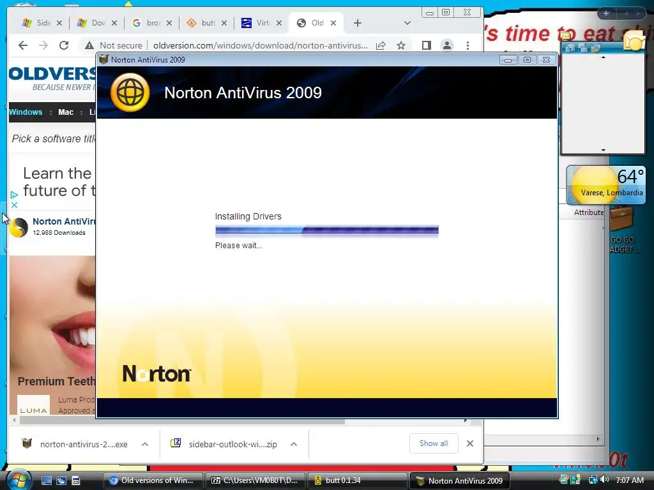The image size is (654, 490).
Task: Open the ad info triangle icon
Action: (x=14, y=195)
